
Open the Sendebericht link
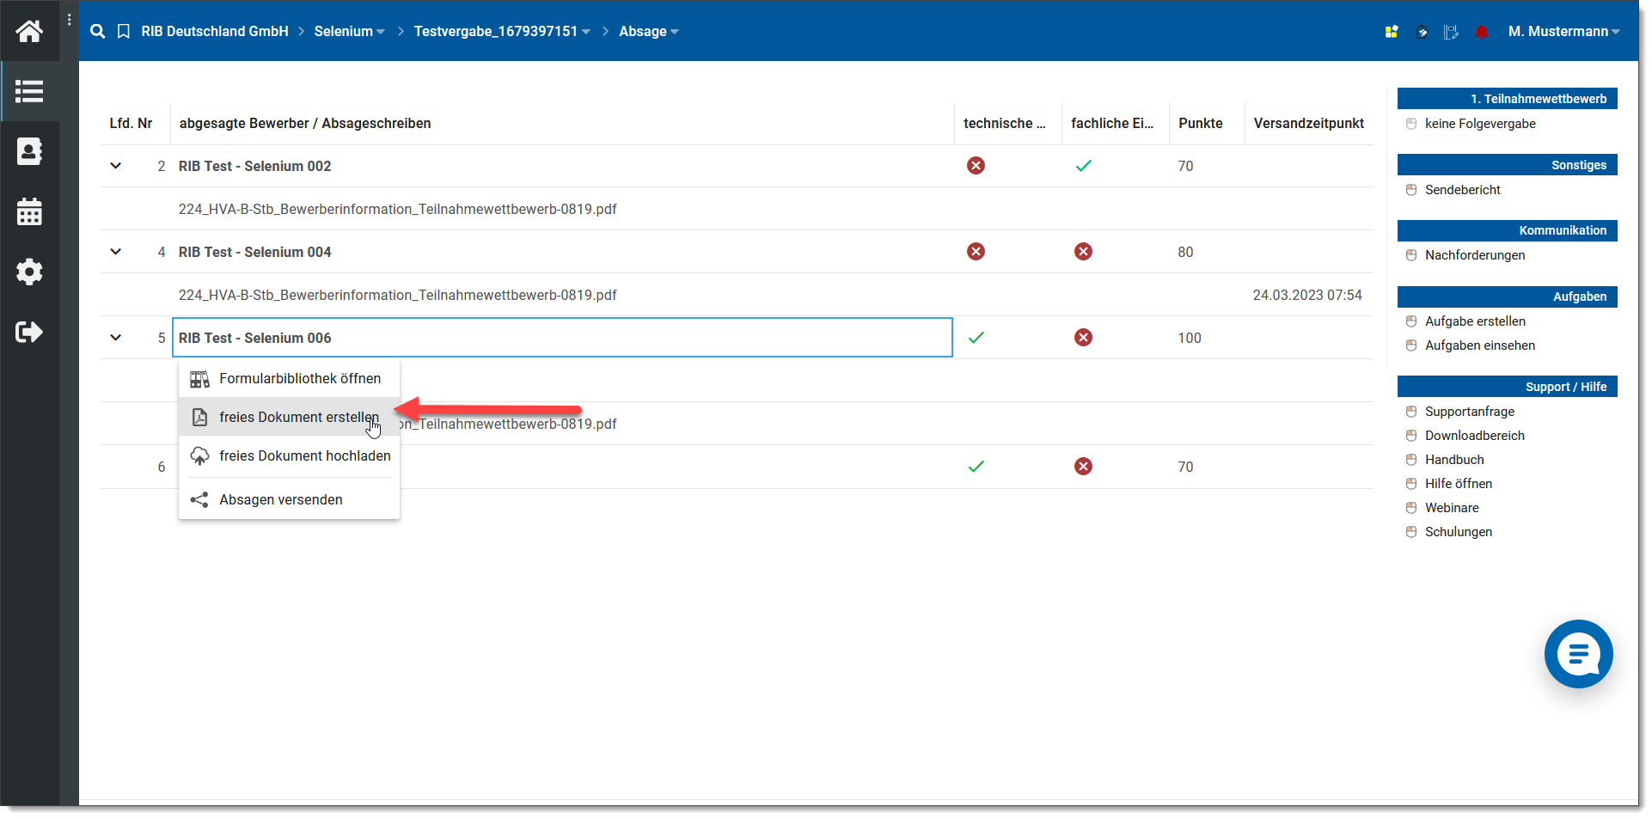coord(1462,190)
